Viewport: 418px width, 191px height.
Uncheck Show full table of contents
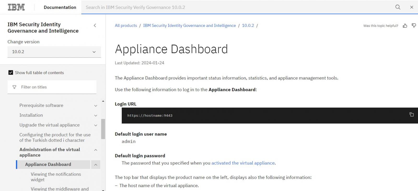click(x=11, y=73)
